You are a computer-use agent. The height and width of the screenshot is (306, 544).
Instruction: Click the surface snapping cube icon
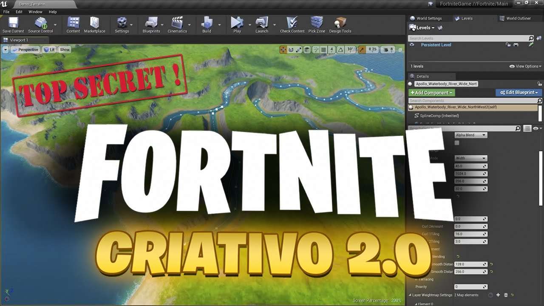pos(307,49)
